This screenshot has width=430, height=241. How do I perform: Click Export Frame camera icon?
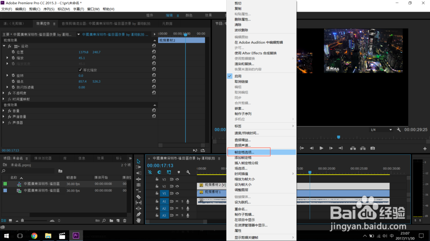pyautogui.click(x=372, y=148)
